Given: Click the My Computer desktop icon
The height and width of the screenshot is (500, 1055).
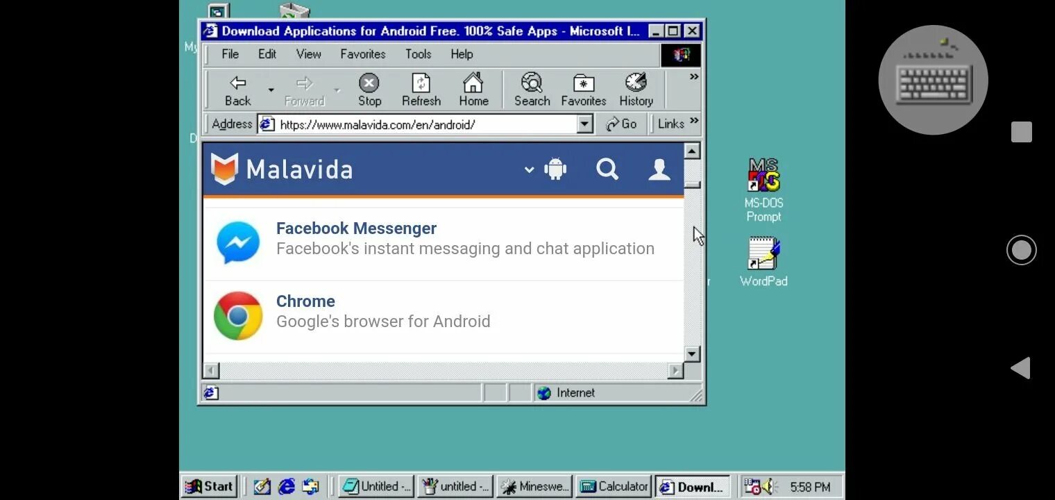Looking at the screenshot, I should 217,12.
